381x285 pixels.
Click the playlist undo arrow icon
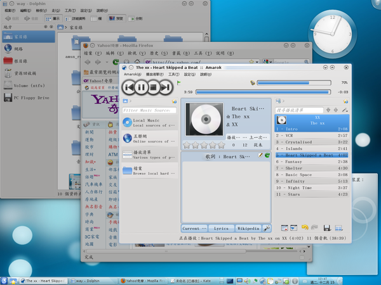pos(305,227)
